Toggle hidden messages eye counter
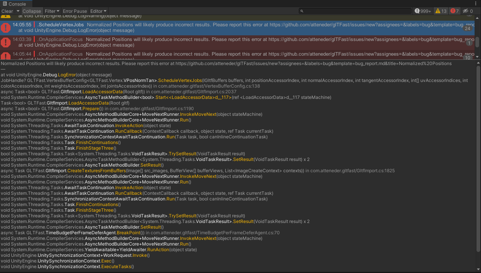Image resolution: width=481 pixels, height=273 pixels. pos(468,11)
